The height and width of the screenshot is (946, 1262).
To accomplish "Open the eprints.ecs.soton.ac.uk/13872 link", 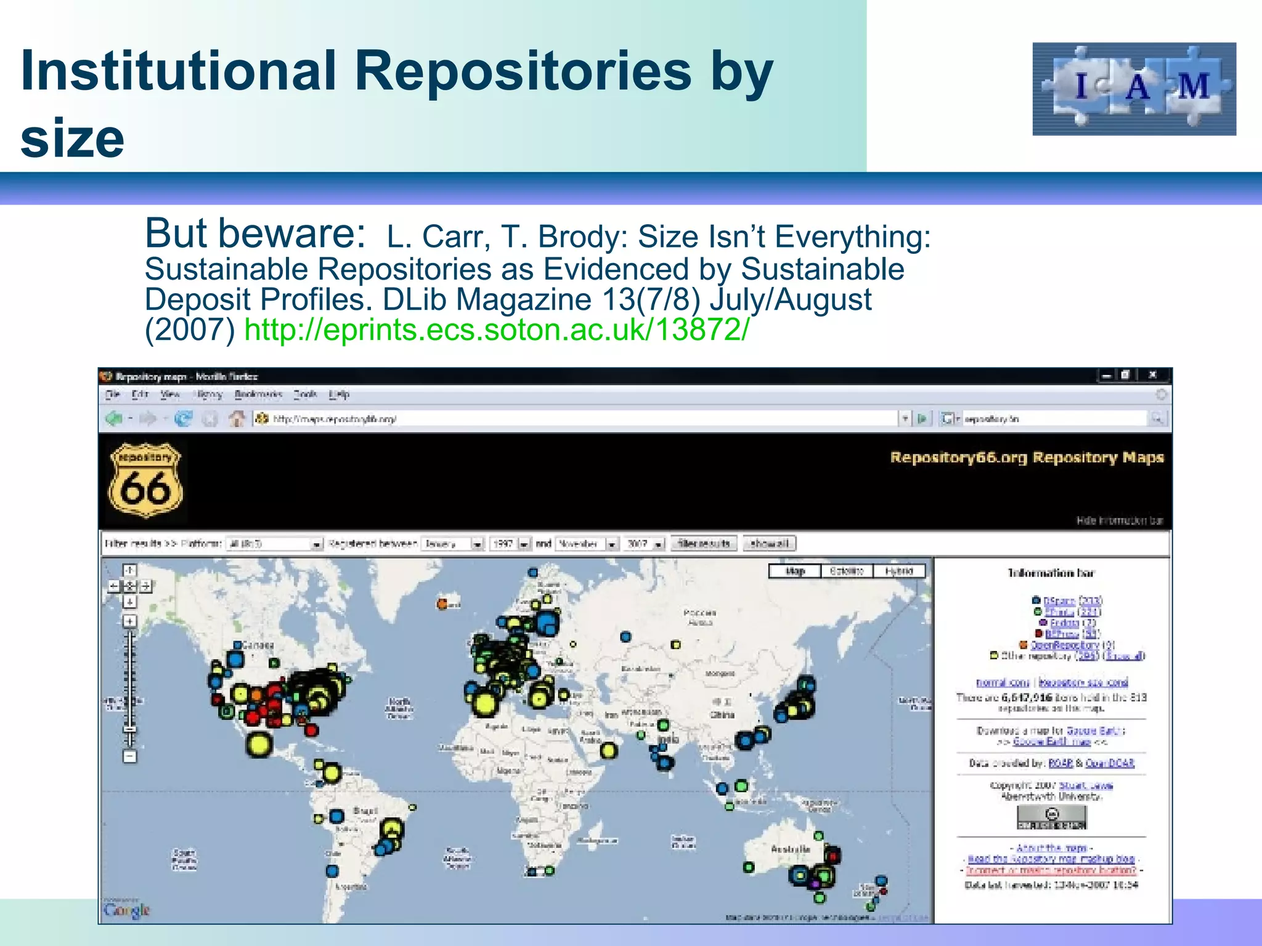I will pos(497,329).
